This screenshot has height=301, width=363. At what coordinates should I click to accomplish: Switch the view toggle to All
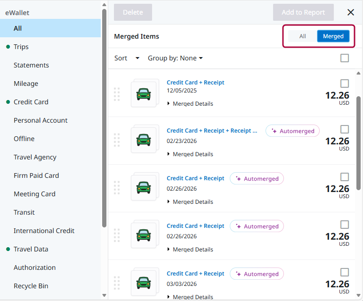303,36
